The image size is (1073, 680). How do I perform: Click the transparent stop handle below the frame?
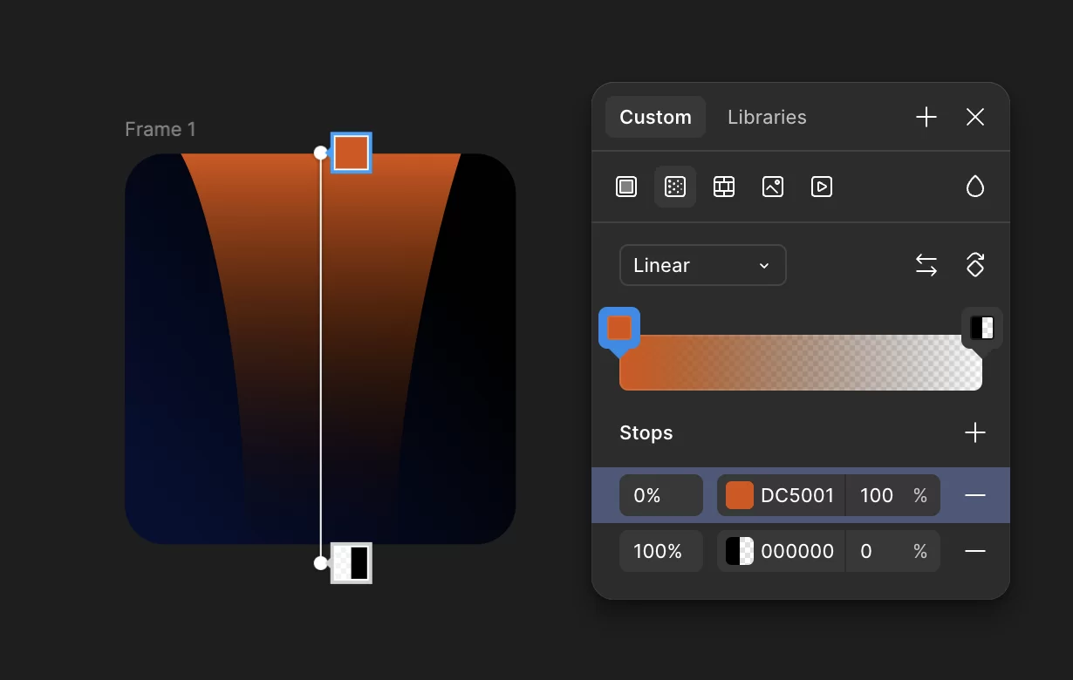(352, 563)
